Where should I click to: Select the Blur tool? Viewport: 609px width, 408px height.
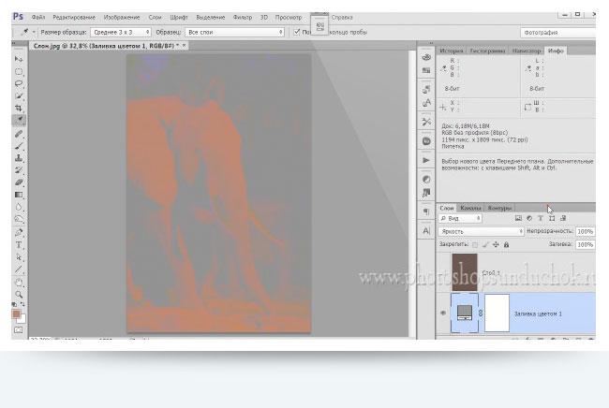pyautogui.click(x=19, y=207)
